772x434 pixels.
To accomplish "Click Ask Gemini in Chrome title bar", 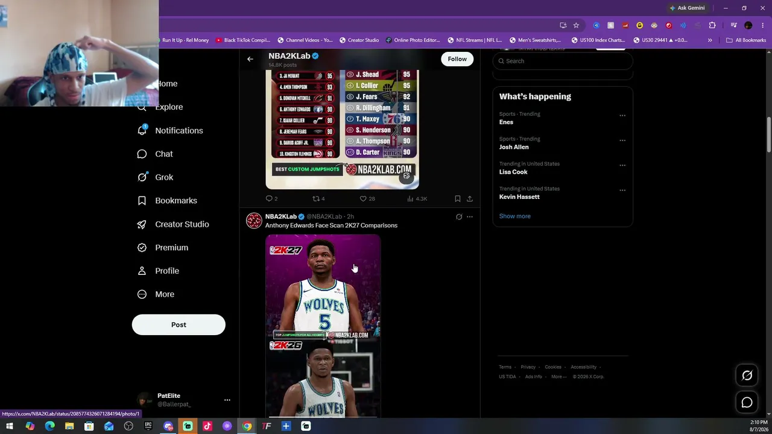I will [x=687, y=8].
